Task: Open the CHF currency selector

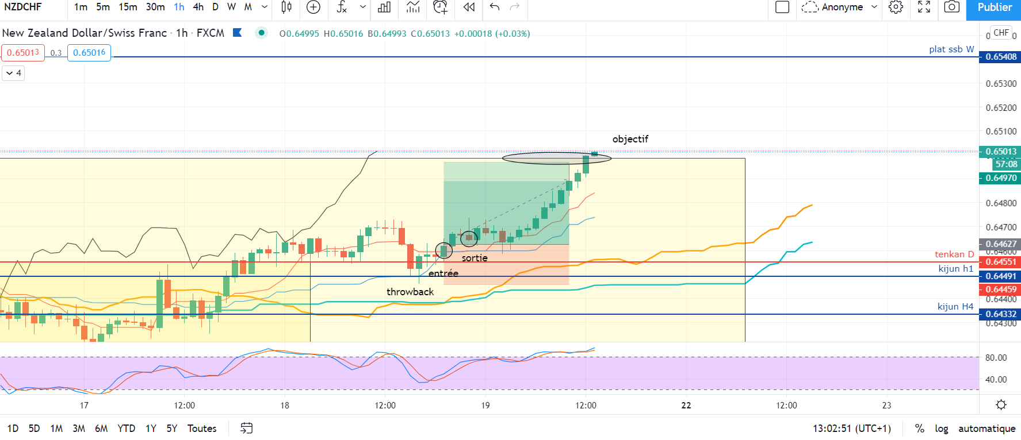Action: 1001,33
